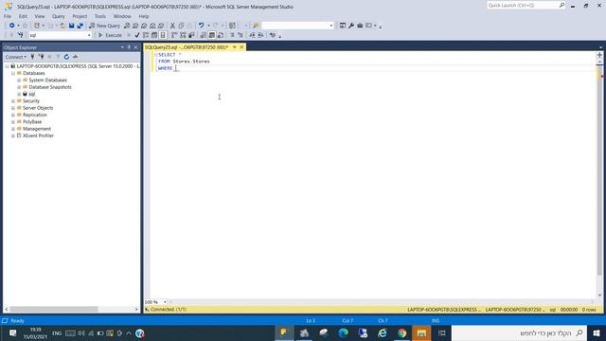Expand the sql database node

click(x=19, y=95)
